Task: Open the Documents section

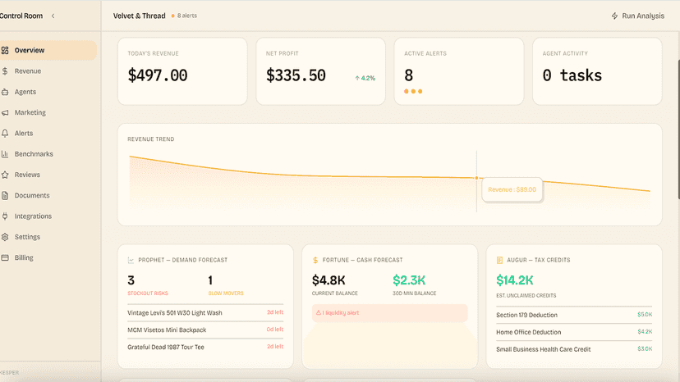Action: (48, 195)
